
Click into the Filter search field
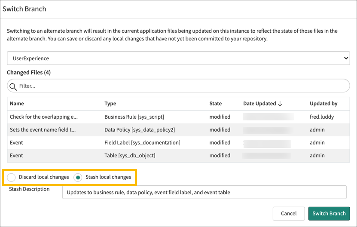pos(178,86)
